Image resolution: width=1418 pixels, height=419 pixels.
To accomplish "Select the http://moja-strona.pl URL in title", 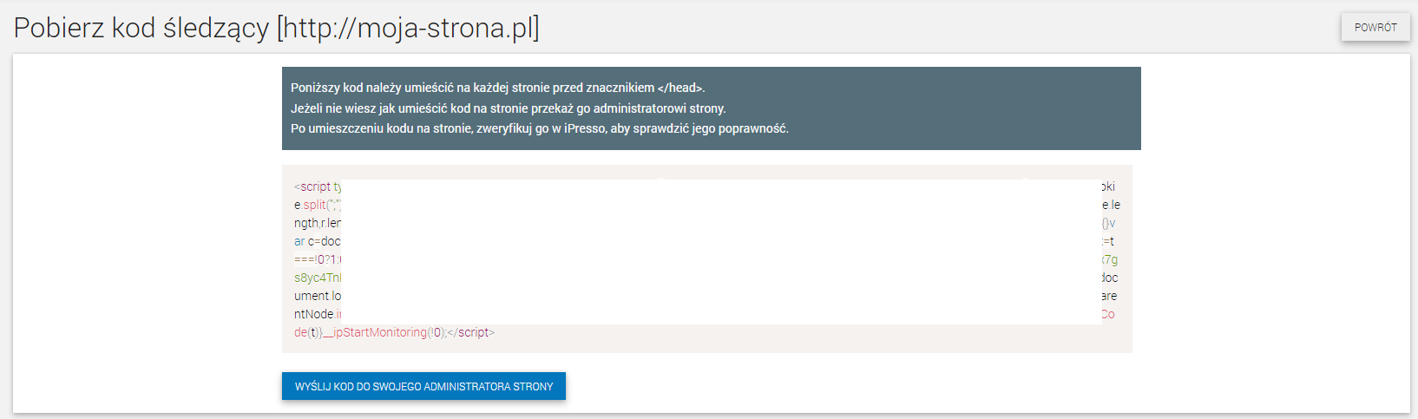I will point(408,28).
